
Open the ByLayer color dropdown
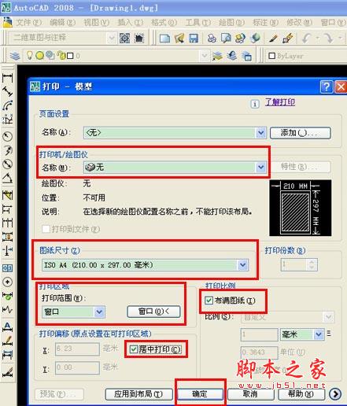[x=305, y=56]
